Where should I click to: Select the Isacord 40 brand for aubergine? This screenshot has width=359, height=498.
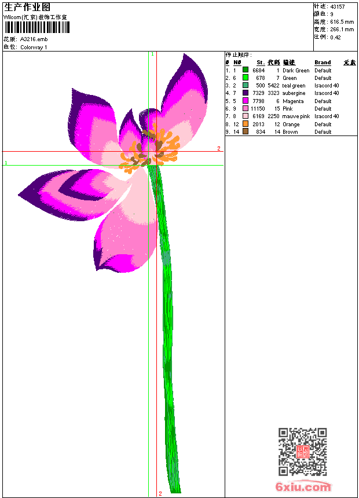327,93
